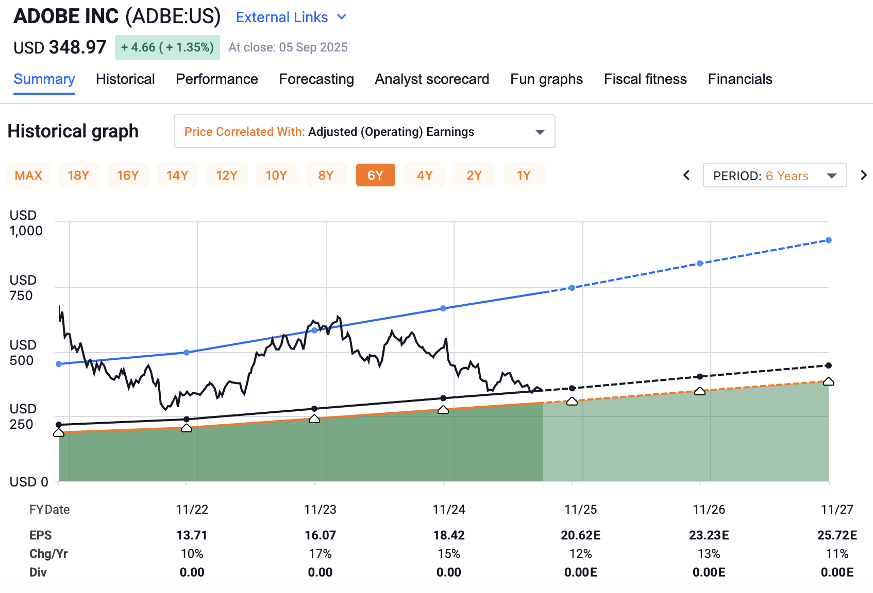Expand the Price Correlated With dropdown
Viewport: 873px width, 593px height.
coord(365,131)
